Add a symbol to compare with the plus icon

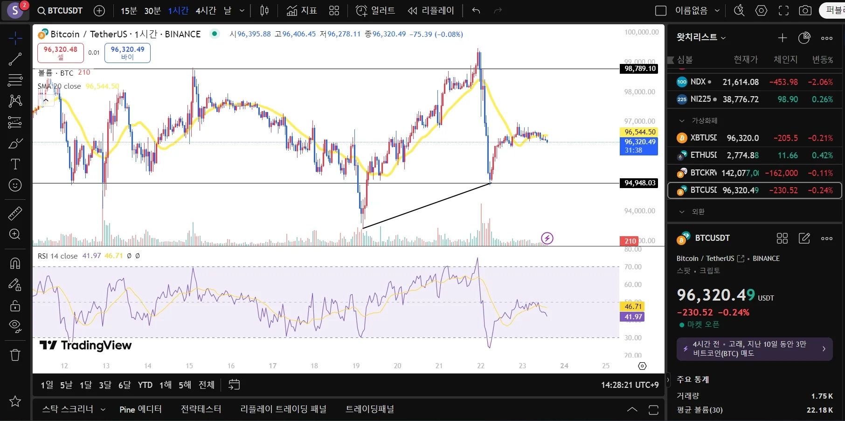point(99,10)
